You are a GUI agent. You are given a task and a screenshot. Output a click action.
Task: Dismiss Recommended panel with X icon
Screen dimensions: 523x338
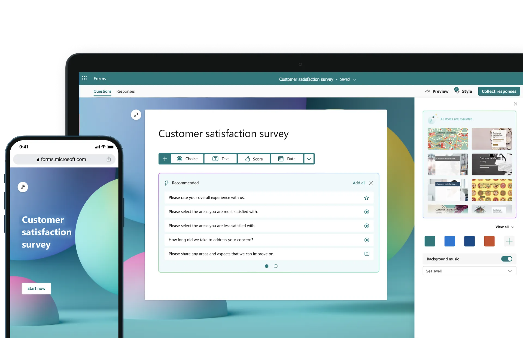click(x=371, y=183)
